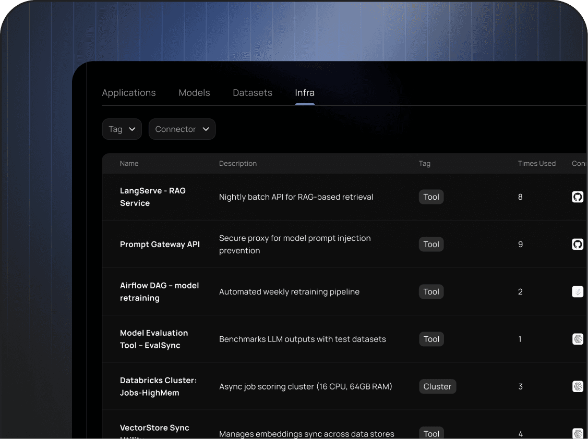588x439 pixels.
Task: Select 'Manages embeddings sync across data stores' description
Action: pyautogui.click(x=306, y=434)
